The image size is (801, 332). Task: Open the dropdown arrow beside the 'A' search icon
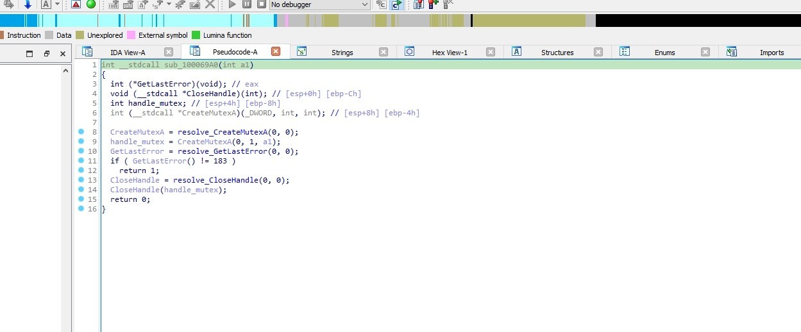click(57, 4)
